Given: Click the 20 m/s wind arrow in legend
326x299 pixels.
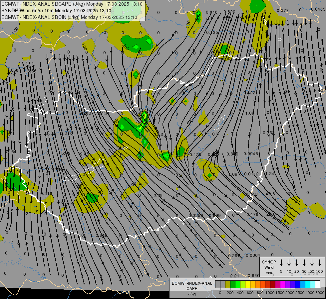Looking at the screenshot, I should point(296,263).
